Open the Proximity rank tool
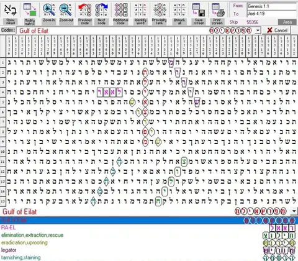298x261 pixels. coord(160,10)
